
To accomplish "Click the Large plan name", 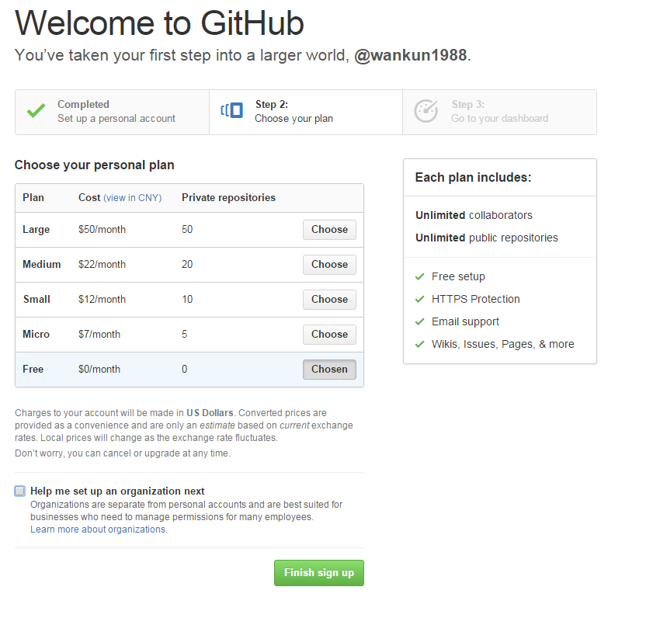I will pos(36,229).
